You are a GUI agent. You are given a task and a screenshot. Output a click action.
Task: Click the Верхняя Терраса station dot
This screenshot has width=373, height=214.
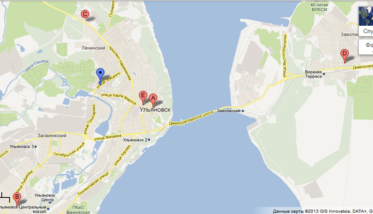[324, 74]
